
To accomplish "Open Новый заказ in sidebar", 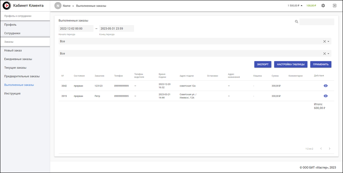I will [x=13, y=51].
